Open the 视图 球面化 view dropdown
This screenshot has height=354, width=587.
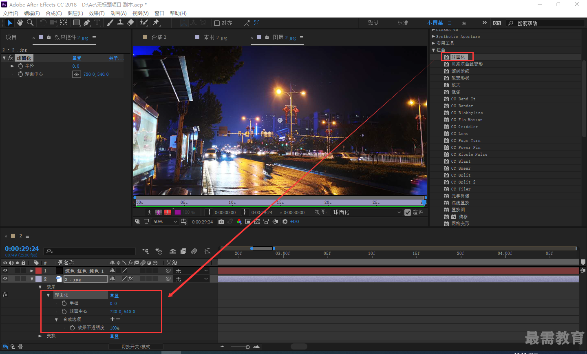point(367,212)
